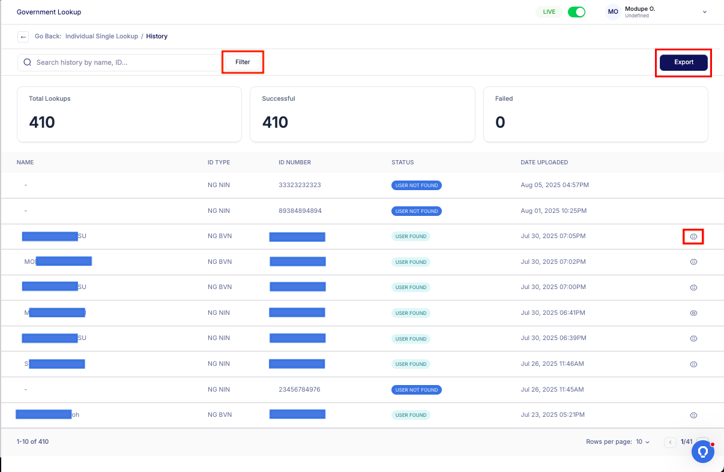Open the blue help chat widget
724x472 pixels.
[702, 452]
